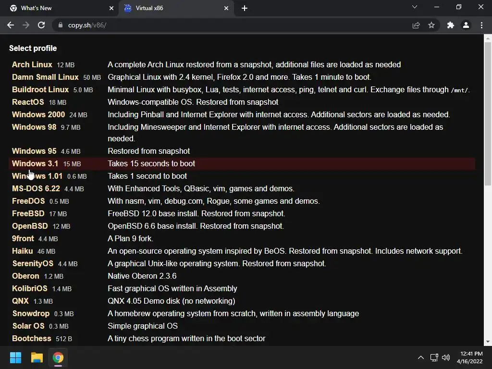Open a new browser tab
The width and height of the screenshot is (492, 369).
pyautogui.click(x=245, y=8)
